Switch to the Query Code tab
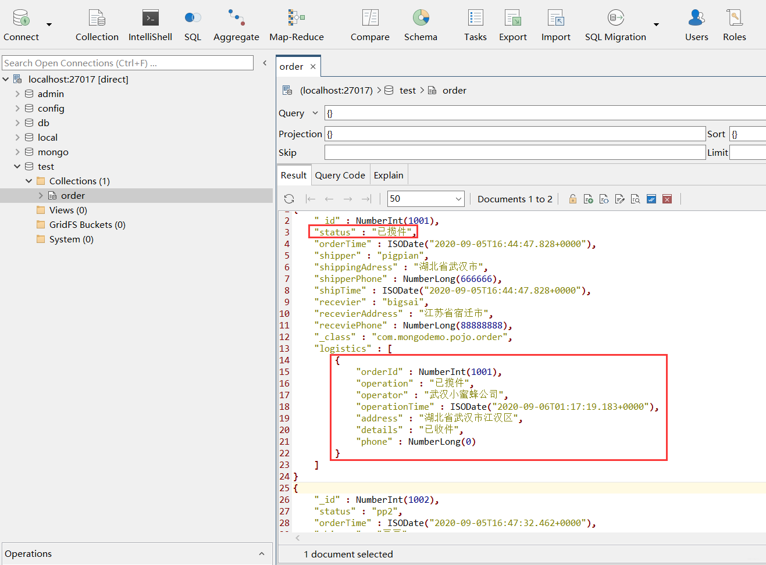766x565 pixels. [x=340, y=175]
